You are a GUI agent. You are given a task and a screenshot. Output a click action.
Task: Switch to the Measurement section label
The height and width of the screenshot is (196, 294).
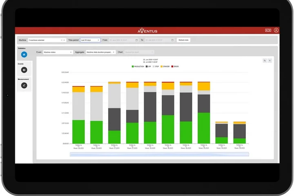coord(23,79)
